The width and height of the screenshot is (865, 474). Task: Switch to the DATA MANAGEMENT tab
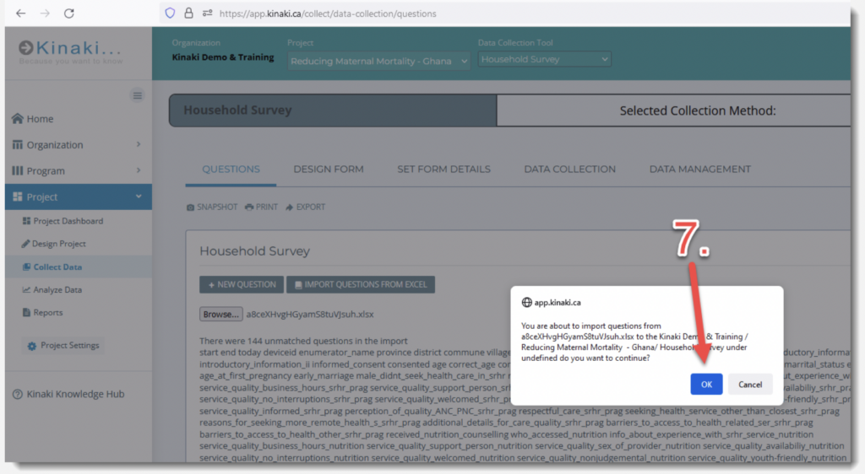700,169
